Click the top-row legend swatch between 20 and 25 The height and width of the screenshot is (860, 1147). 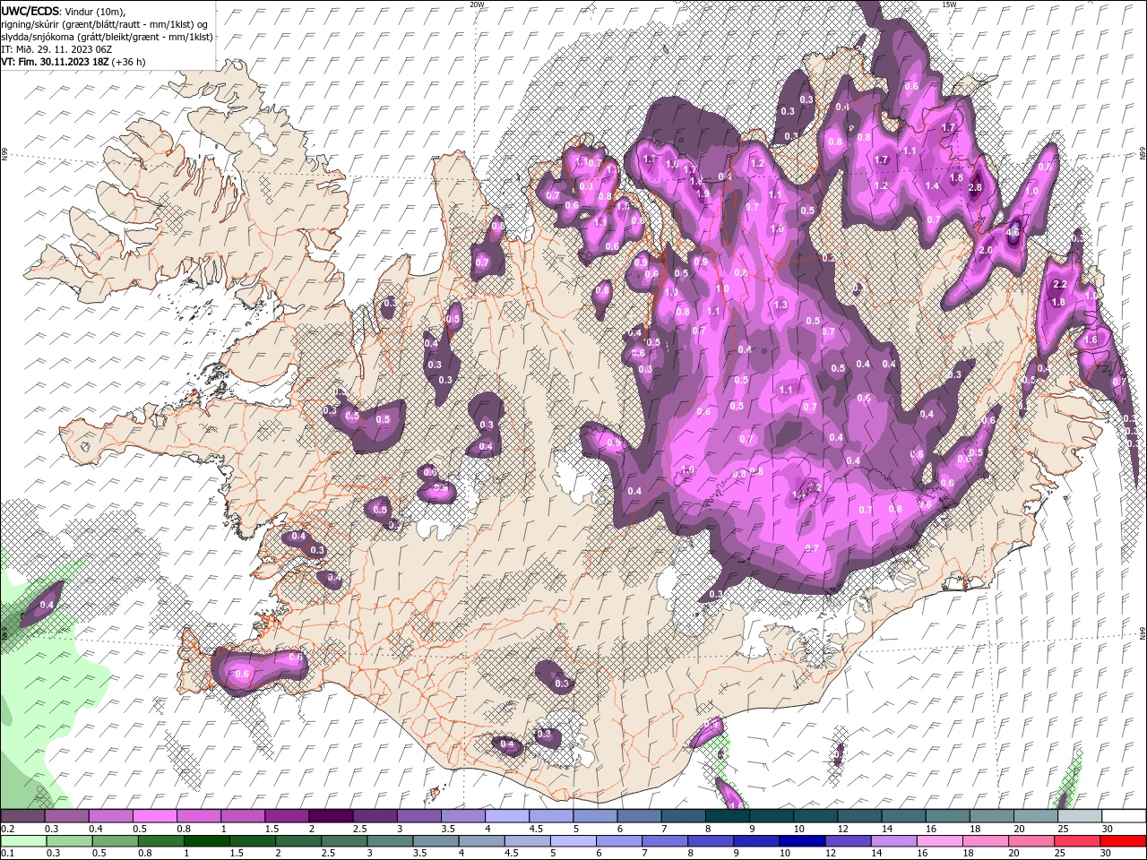(1035, 816)
